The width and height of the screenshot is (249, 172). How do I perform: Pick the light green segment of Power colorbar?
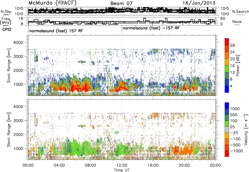[227, 69]
